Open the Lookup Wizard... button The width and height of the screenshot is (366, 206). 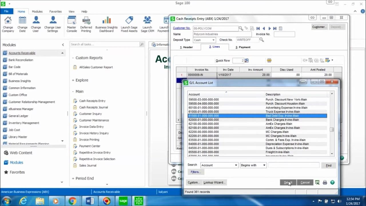click(x=214, y=183)
